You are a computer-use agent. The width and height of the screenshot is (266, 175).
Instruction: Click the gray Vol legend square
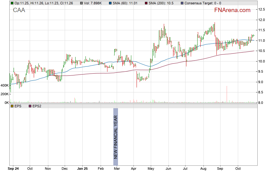coord(82,3)
